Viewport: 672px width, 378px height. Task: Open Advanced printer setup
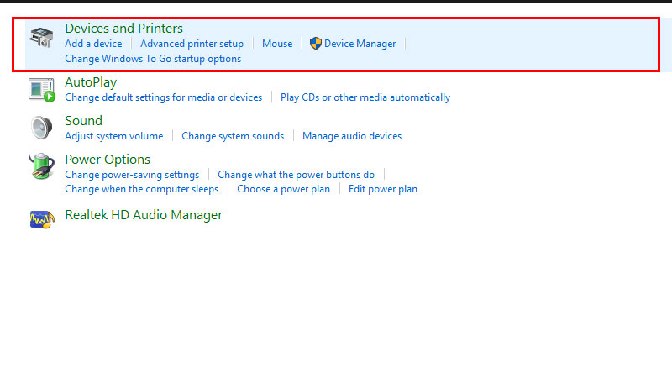point(192,44)
